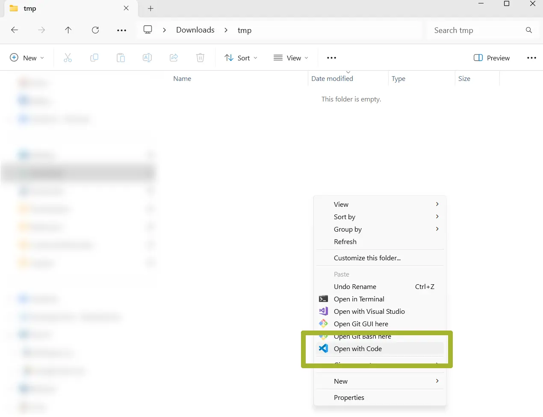
Task: Click into the Search tmp field
Action: coord(475,30)
